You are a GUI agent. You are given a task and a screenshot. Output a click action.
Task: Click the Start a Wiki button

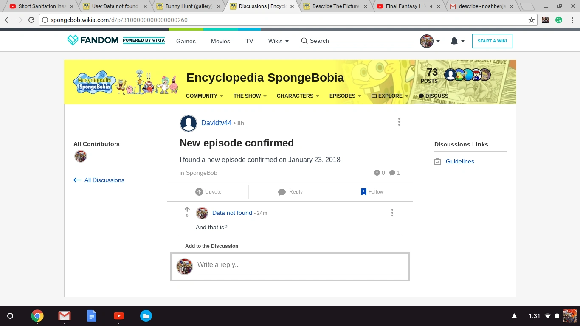click(x=492, y=41)
